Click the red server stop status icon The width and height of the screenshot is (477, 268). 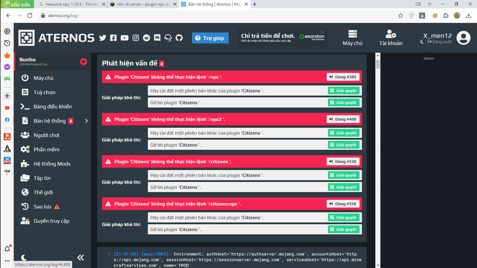(x=83, y=62)
